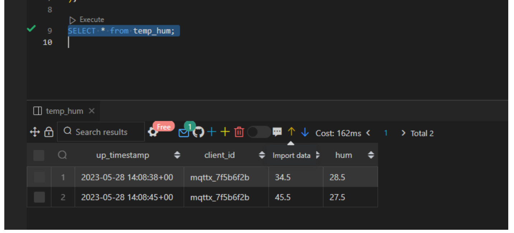Select checkbox for row 1
This screenshot has height=233, width=514.
point(39,177)
